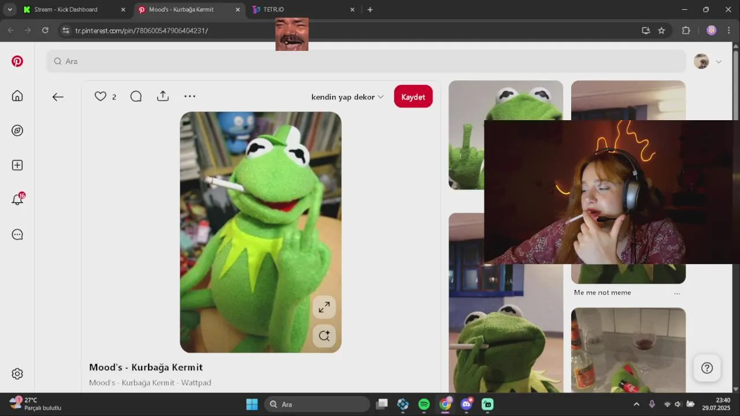This screenshot has width=740, height=416.
Task: Share the pin with the upload icon
Action: pyautogui.click(x=163, y=96)
